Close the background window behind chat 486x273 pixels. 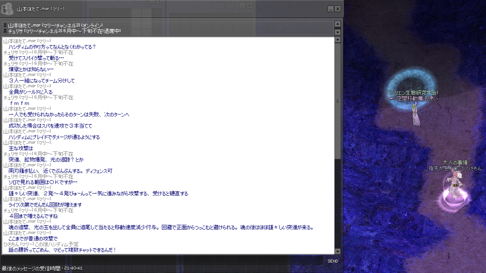[x=249, y=6]
